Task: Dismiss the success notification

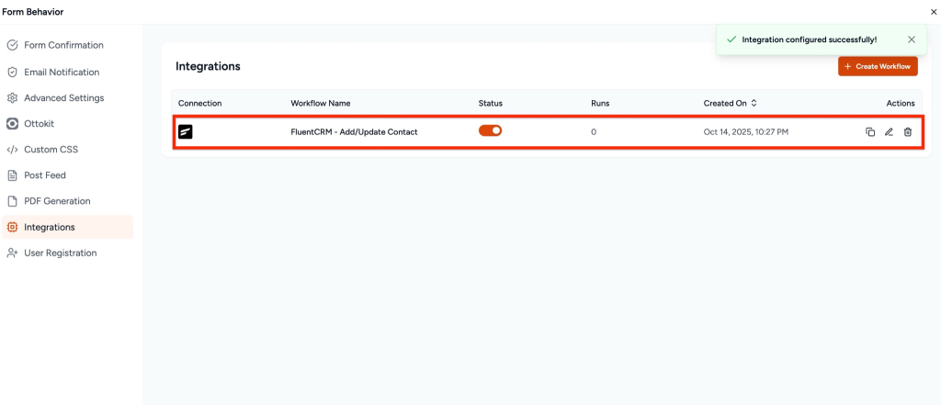Action: 912,39
